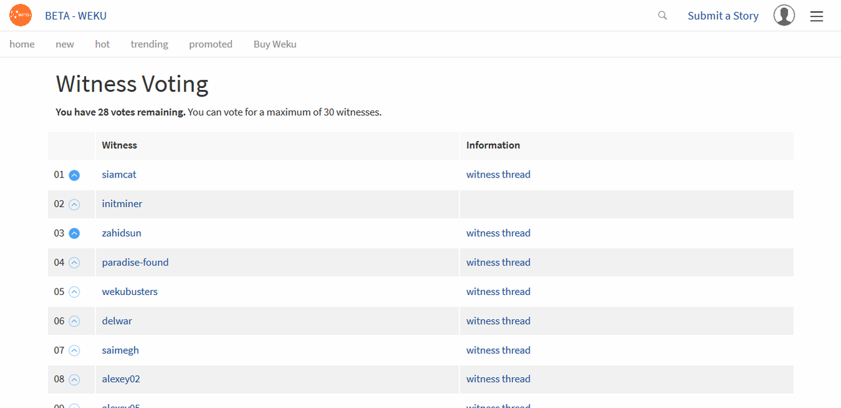Remove vote for siamcat
This screenshot has width=841, height=408.
click(x=74, y=175)
